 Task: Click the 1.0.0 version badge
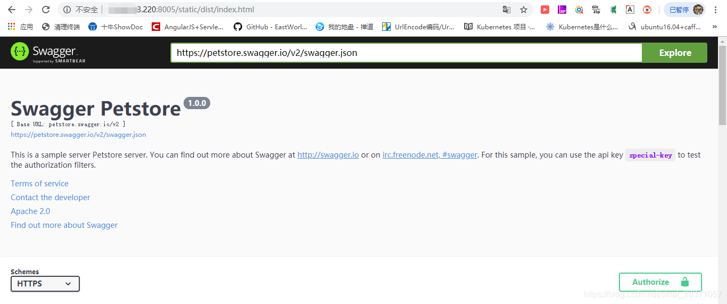tap(197, 103)
